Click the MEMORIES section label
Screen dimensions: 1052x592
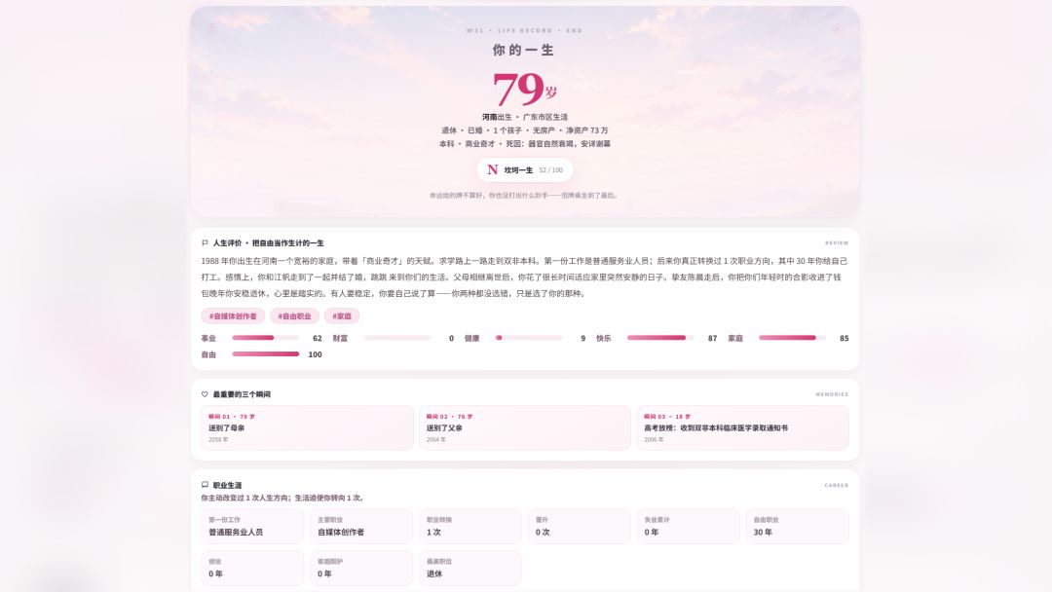pos(832,394)
